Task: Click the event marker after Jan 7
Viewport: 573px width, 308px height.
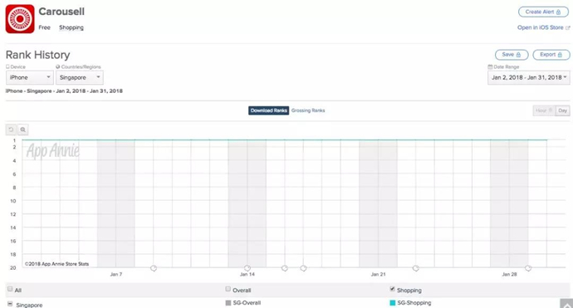Action: click(154, 268)
